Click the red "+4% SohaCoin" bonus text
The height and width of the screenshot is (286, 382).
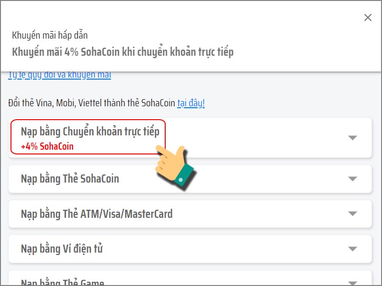click(47, 146)
